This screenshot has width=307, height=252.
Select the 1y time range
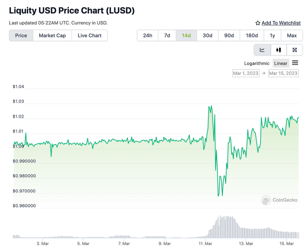[x=272, y=35]
